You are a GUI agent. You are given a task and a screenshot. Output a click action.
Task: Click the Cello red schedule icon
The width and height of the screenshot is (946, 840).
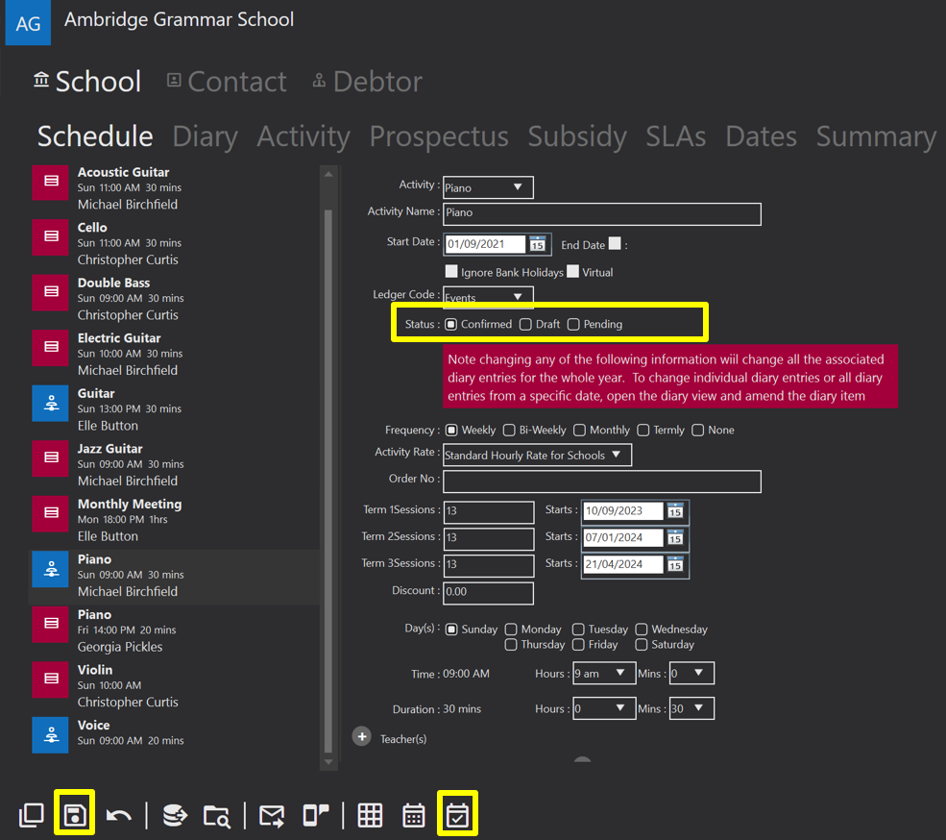tap(51, 236)
